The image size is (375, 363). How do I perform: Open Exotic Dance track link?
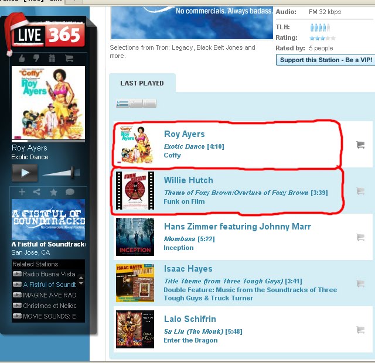click(x=184, y=146)
